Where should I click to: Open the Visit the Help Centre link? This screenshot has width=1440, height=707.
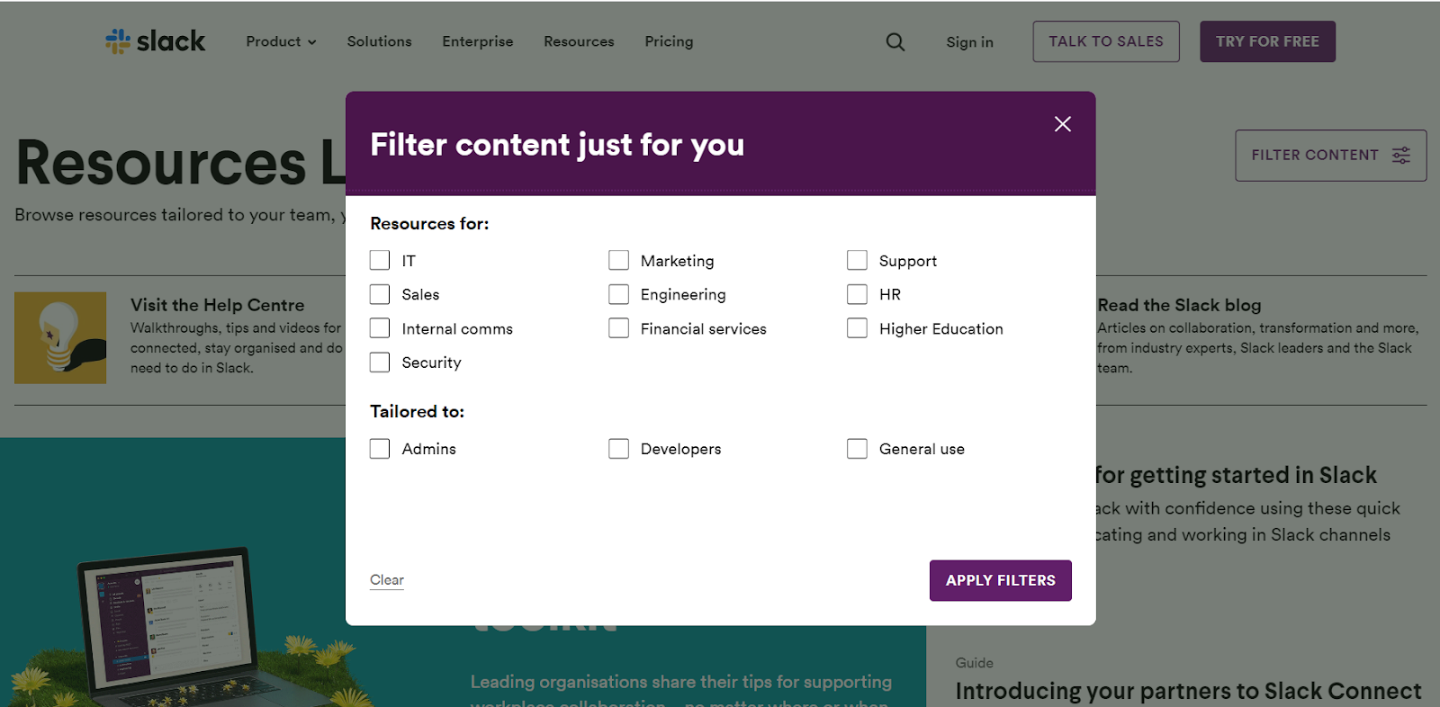[218, 305]
